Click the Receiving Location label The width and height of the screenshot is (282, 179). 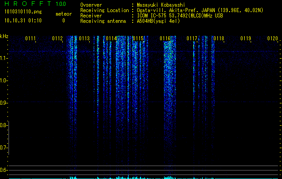104,10
